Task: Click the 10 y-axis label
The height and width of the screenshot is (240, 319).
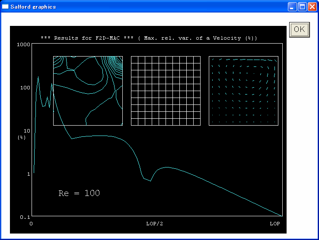Action: (27, 131)
